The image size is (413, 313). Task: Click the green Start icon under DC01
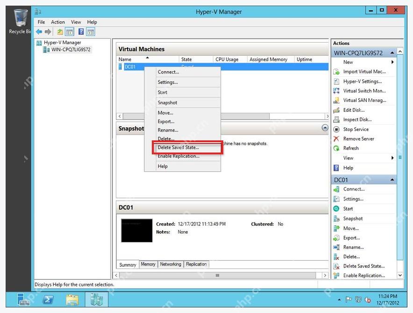coord(336,209)
